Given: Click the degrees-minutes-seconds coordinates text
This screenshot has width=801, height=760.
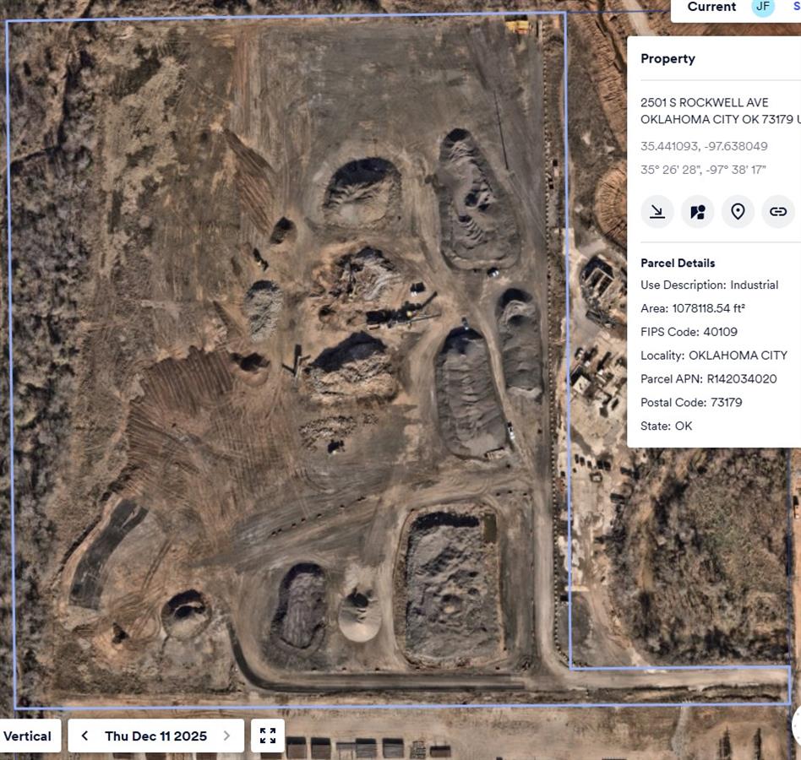Looking at the screenshot, I should point(703,170).
